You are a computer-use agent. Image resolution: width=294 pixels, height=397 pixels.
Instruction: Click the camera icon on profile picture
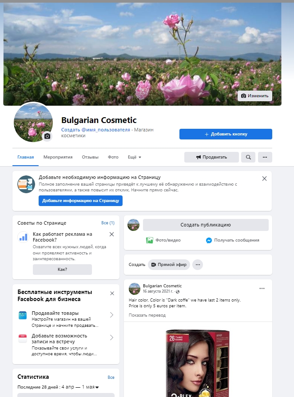pos(47,136)
